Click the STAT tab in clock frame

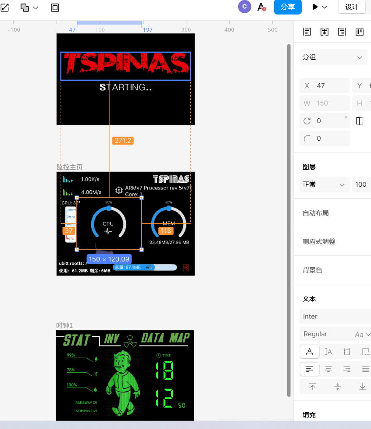click(x=77, y=340)
